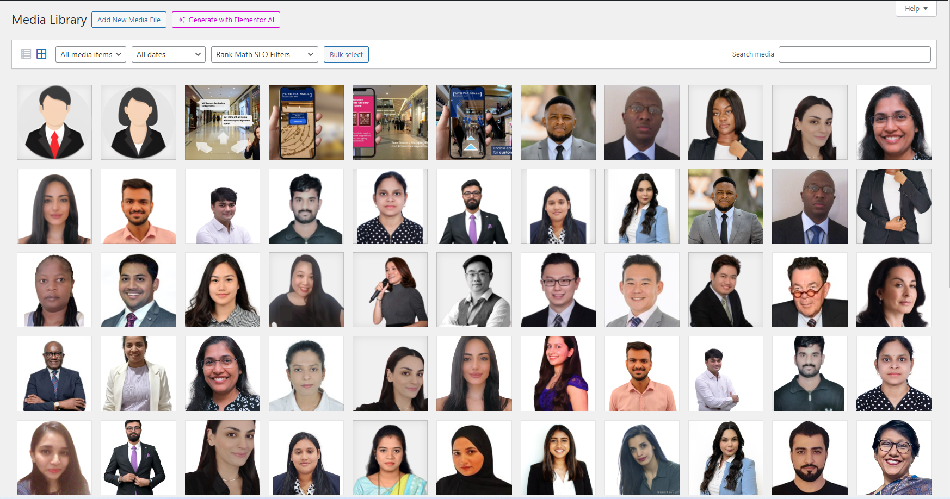950x499 pixels.
Task: Select black-and-white man with glasses photo
Action: (x=474, y=290)
